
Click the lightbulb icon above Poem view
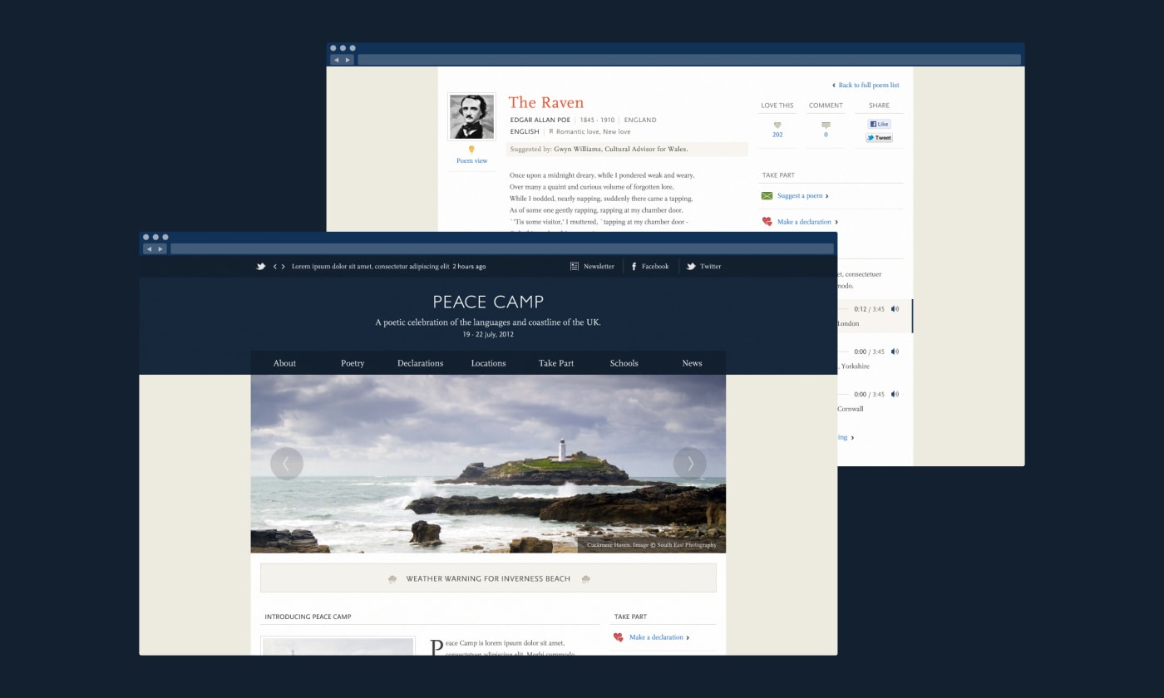pos(471,150)
